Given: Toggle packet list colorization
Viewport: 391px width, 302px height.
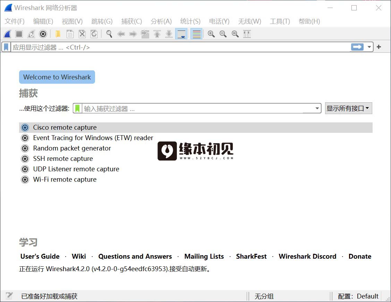Looking at the screenshot, I should pyautogui.click(x=196, y=34).
